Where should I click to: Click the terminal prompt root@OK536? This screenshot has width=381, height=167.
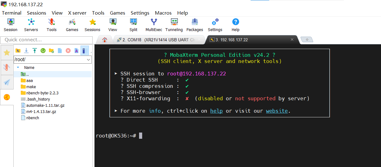(116, 136)
